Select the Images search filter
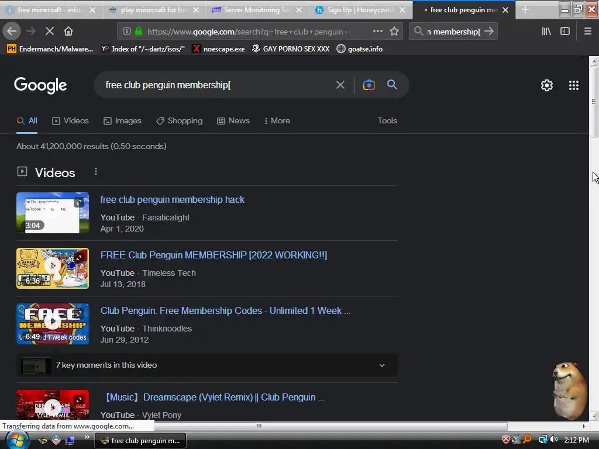Viewport: 599px width, 449px height. (x=122, y=120)
